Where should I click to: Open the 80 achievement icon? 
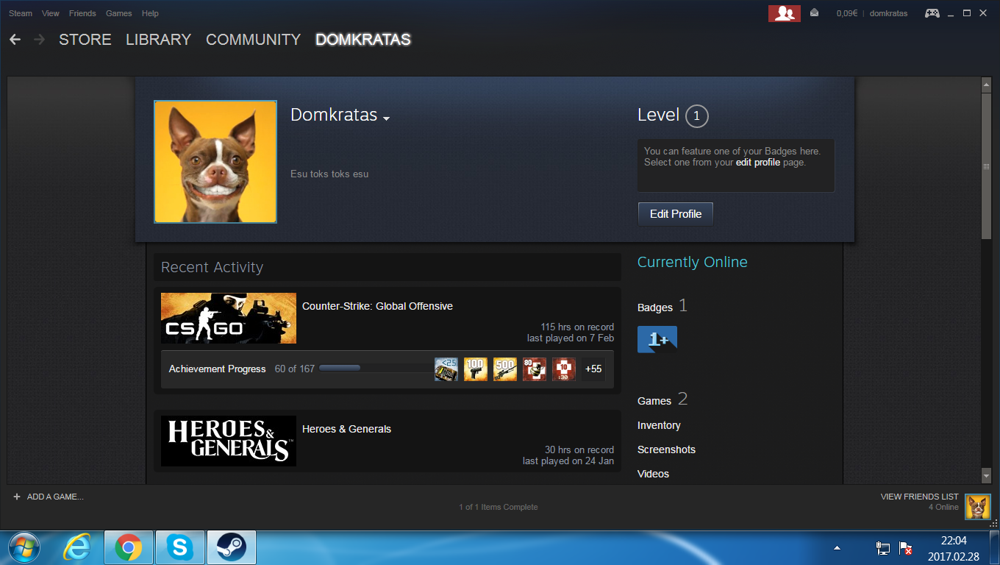(535, 369)
